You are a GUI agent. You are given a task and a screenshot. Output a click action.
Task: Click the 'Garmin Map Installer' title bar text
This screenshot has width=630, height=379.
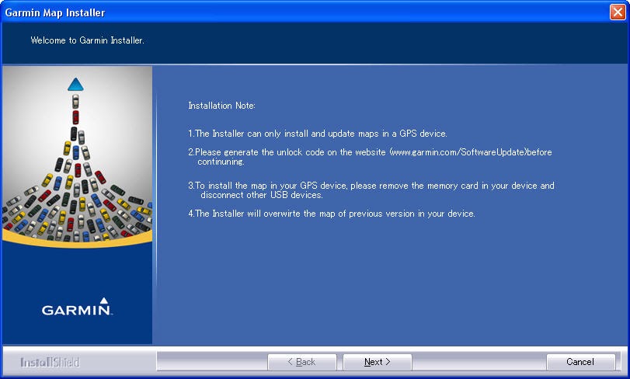[55, 12]
